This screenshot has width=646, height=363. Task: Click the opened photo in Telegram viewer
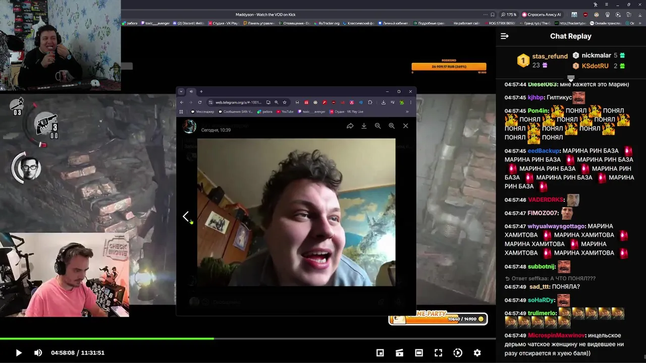click(296, 212)
